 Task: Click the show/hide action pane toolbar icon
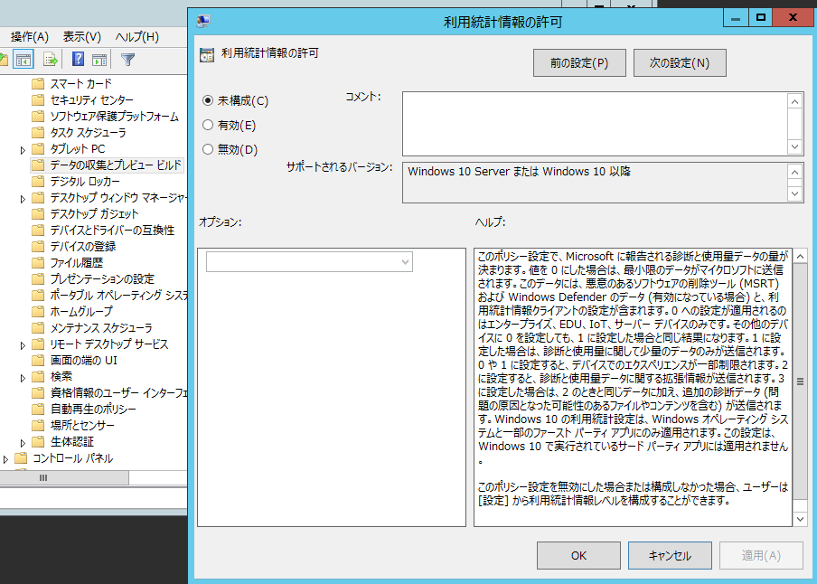[99, 60]
